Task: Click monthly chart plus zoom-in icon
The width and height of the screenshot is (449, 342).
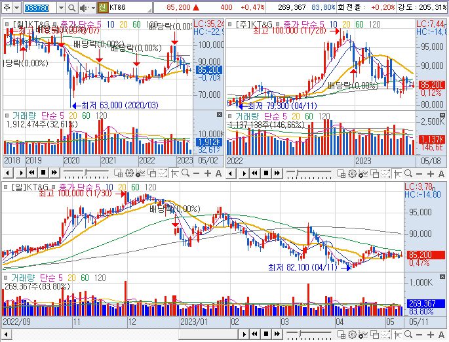Action: [208, 173]
